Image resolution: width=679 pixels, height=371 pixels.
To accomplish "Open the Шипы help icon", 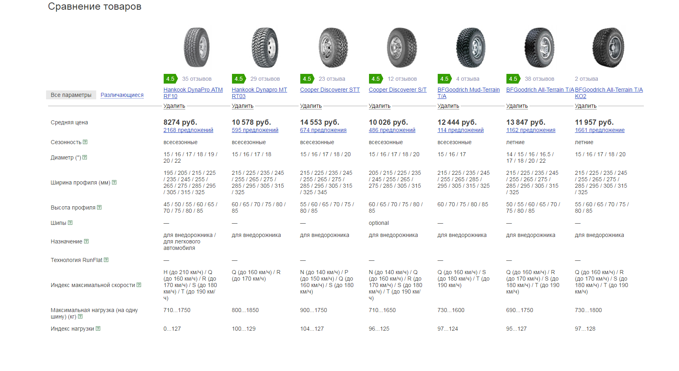I will [70, 223].
